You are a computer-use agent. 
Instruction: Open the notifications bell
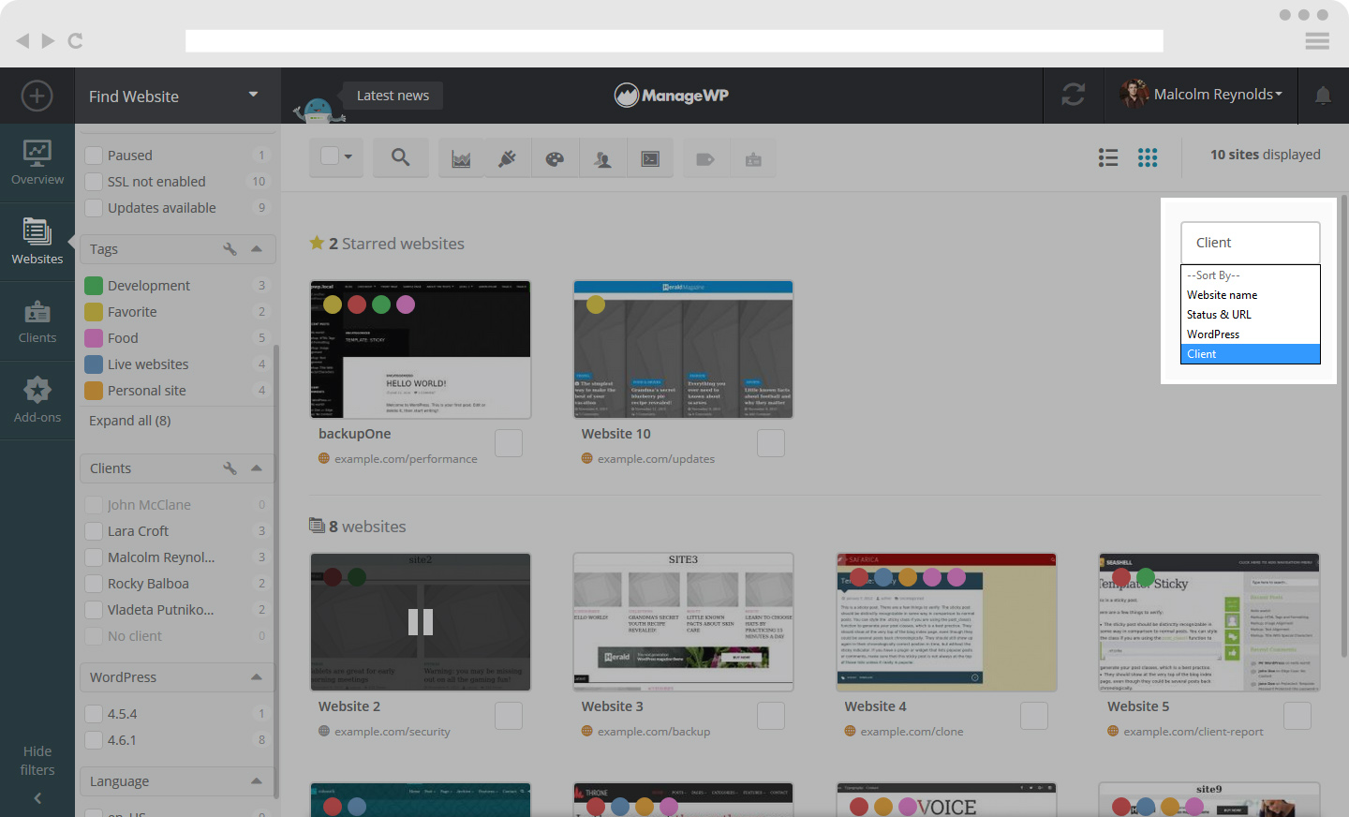pyautogui.click(x=1323, y=96)
